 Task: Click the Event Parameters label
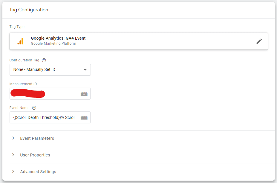coord(37,138)
